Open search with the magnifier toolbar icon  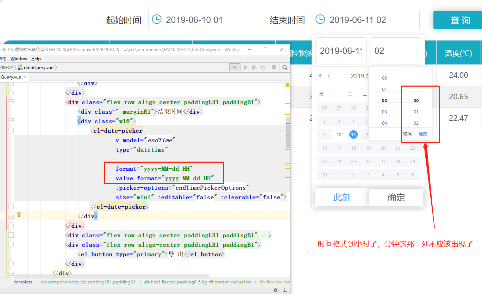coord(284,67)
